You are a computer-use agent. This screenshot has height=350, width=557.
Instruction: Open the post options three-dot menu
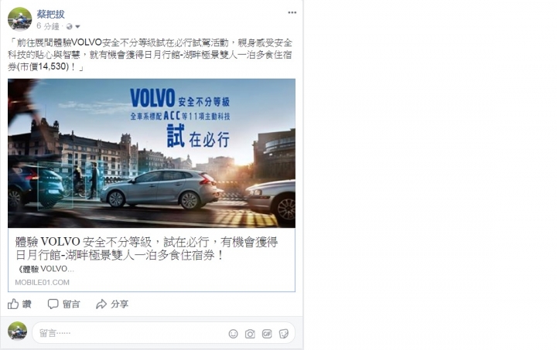(292, 12)
